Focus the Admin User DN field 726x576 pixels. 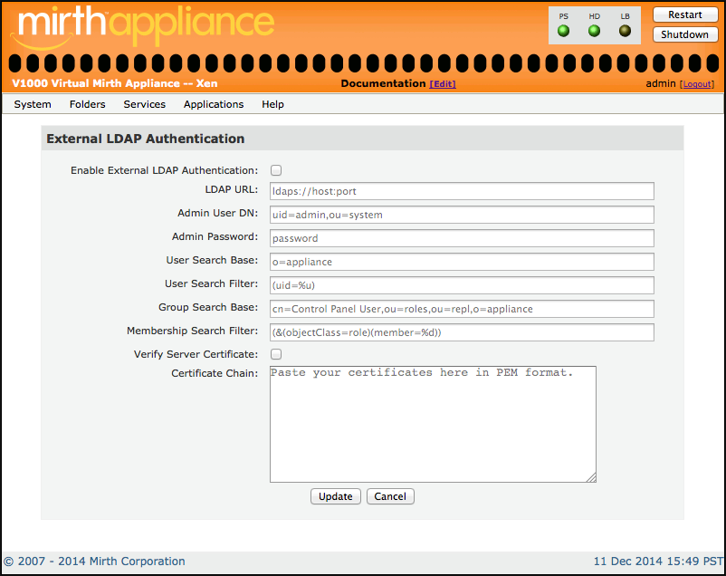(462, 215)
